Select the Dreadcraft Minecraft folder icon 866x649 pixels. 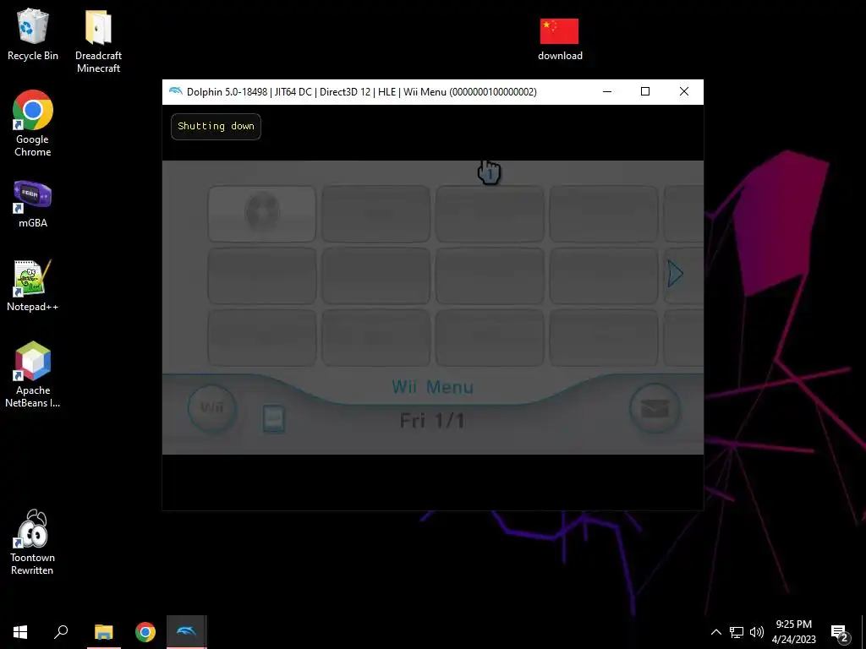(98, 42)
